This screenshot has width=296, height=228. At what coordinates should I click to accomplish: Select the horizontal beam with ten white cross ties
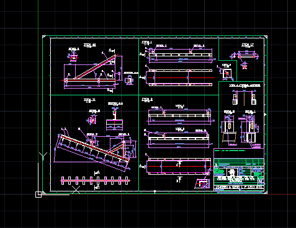tap(96, 181)
